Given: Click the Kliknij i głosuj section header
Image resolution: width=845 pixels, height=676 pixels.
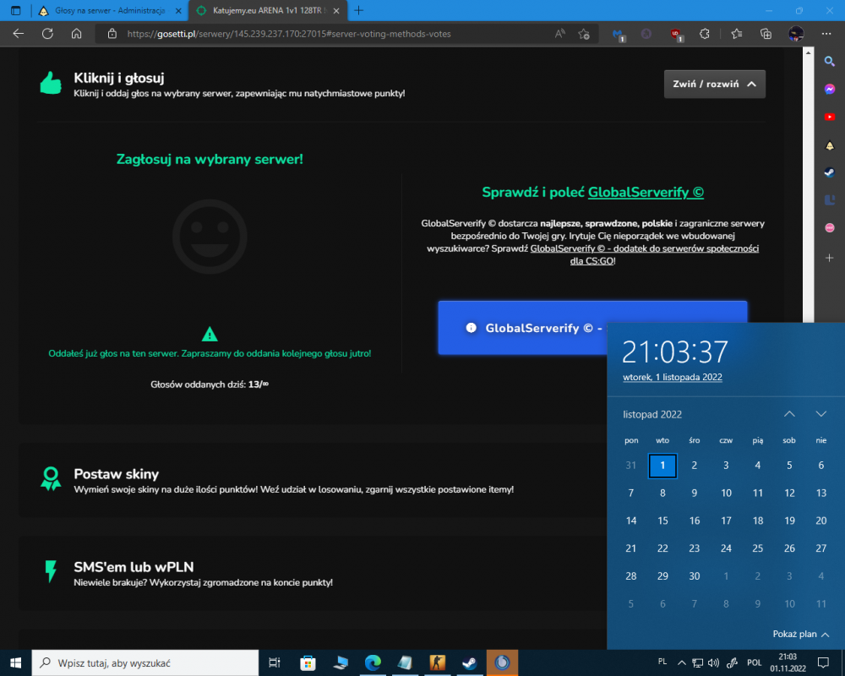Looking at the screenshot, I should point(118,78).
